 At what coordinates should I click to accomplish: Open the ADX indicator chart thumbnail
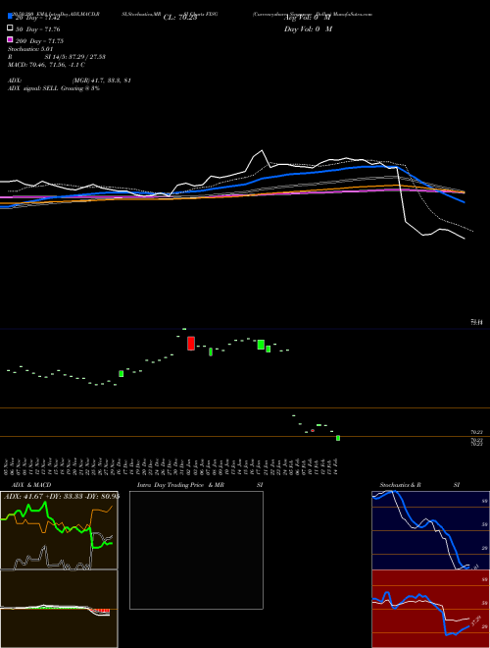(59, 530)
